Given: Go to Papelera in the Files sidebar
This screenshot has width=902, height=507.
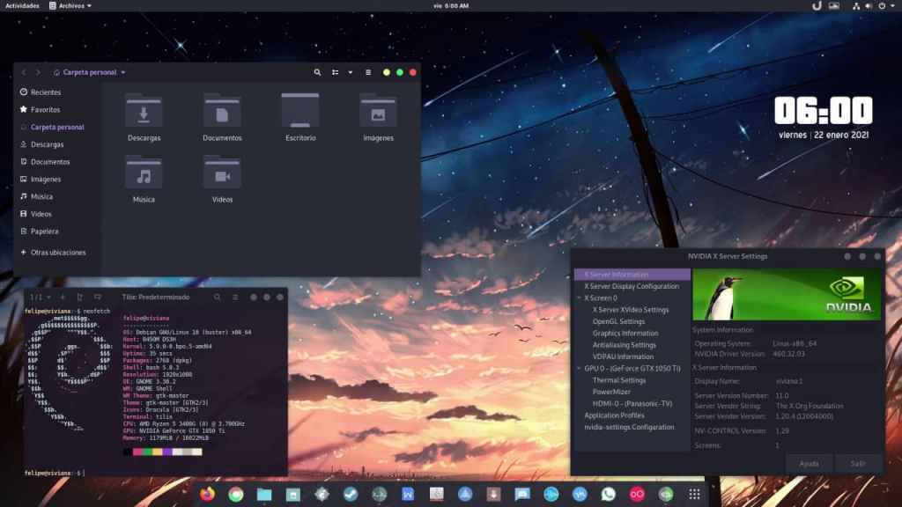Looking at the screenshot, I should pyautogui.click(x=44, y=231).
